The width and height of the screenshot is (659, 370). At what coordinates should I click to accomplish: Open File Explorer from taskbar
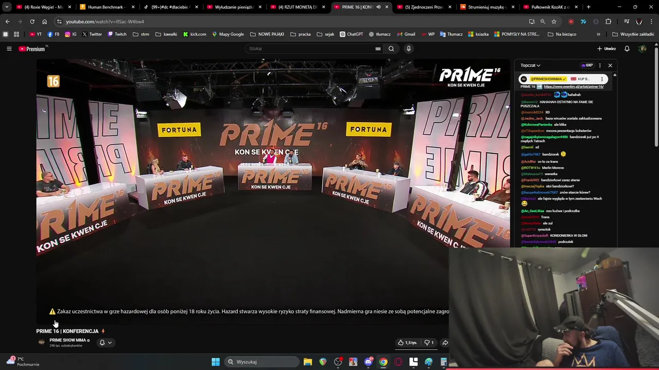tap(308, 362)
